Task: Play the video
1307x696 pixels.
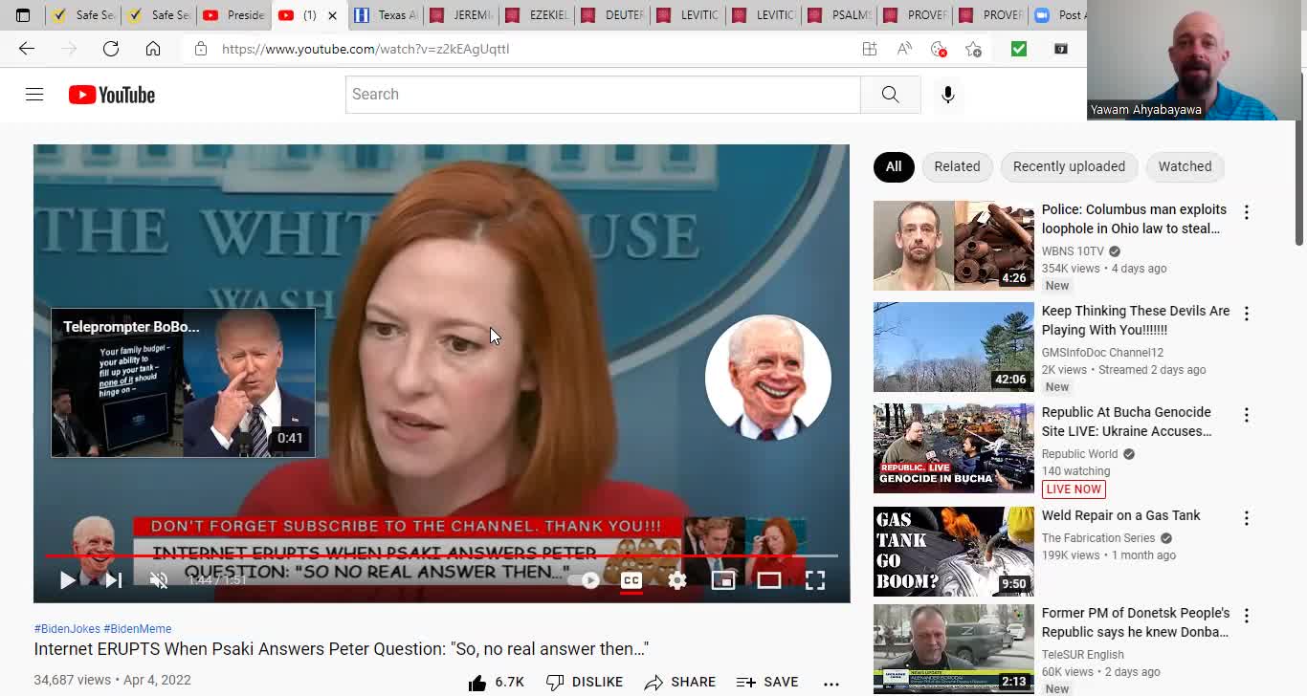Action: pyautogui.click(x=68, y=580)
